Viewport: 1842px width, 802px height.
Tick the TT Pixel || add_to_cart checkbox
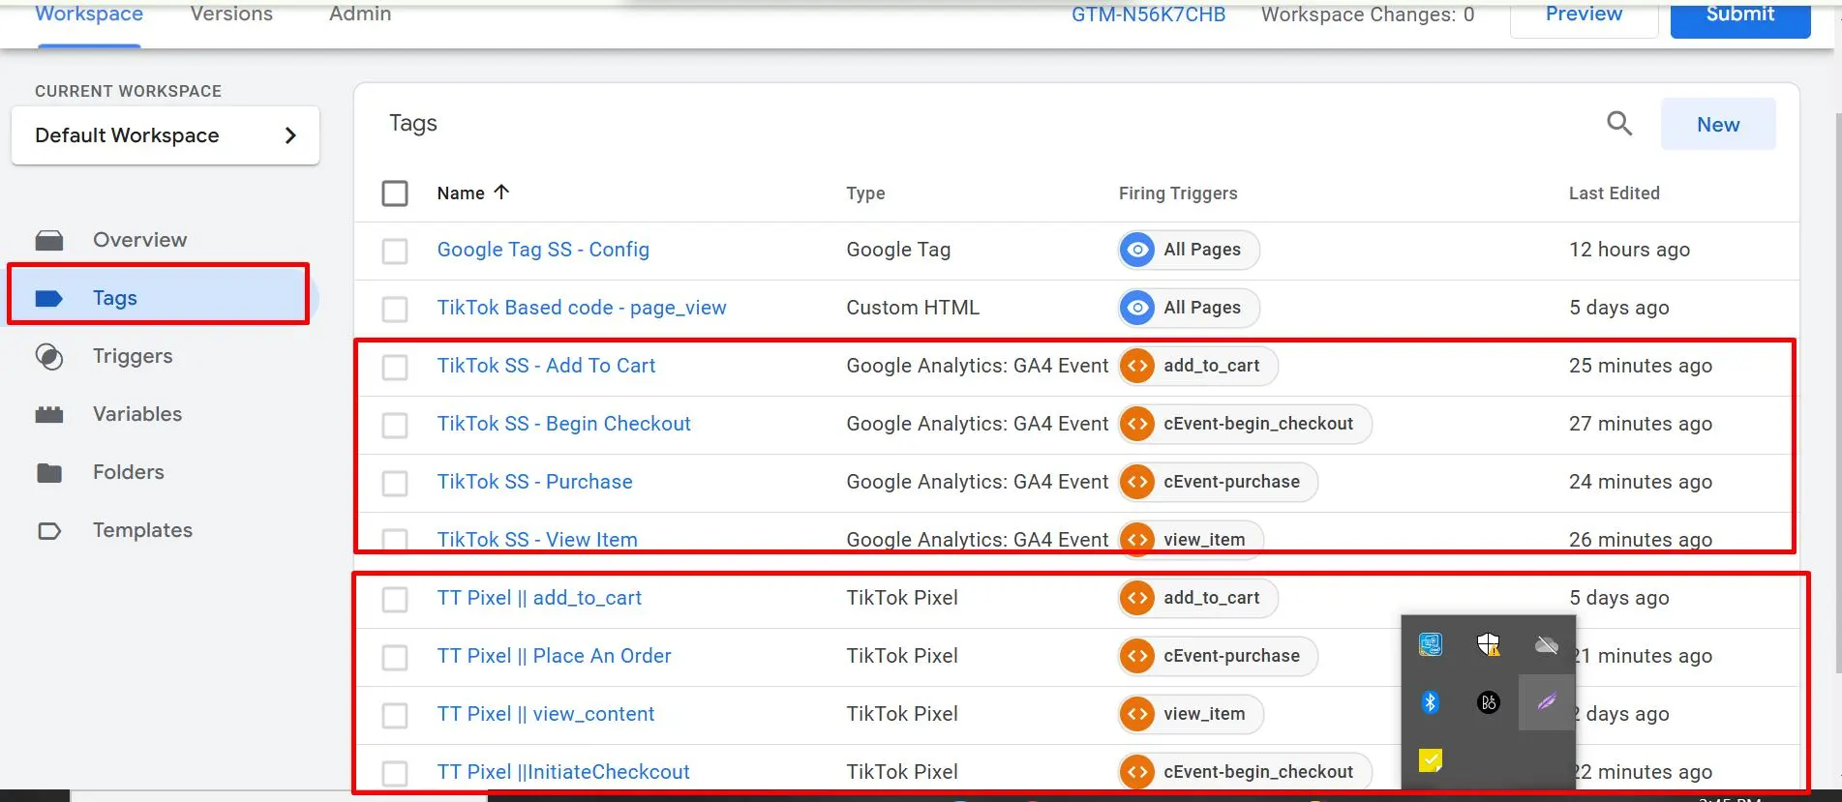coord(395,600)
